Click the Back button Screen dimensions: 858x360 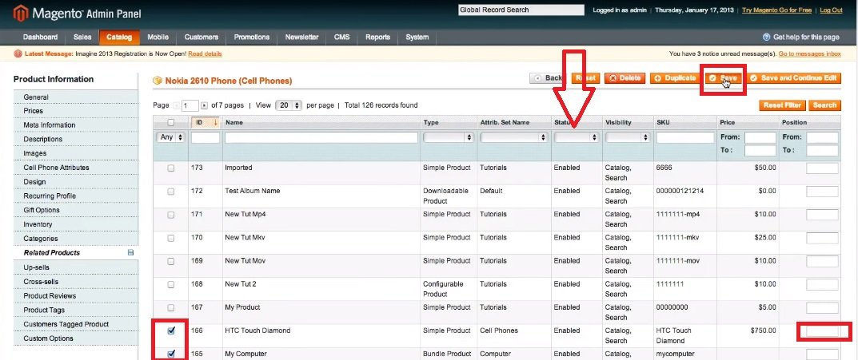point(548,78)
